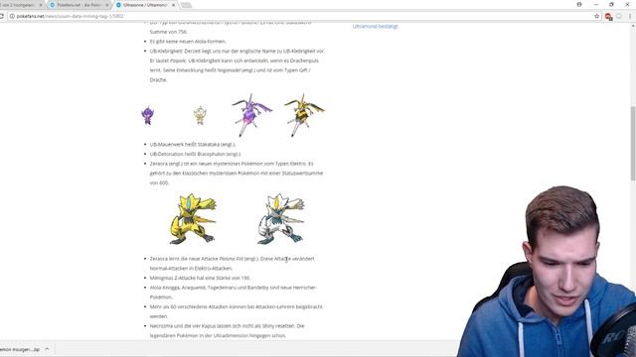This screenshot has width=636, height=357.
Task: Click the shiny yellow Naganadel sprite image
Action: (x=304, y=115)
